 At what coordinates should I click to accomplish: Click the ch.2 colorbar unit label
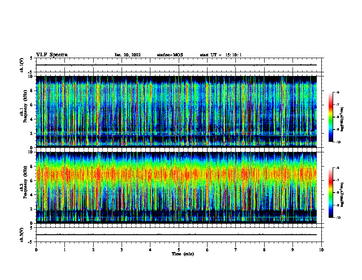(x=342, y=194)
